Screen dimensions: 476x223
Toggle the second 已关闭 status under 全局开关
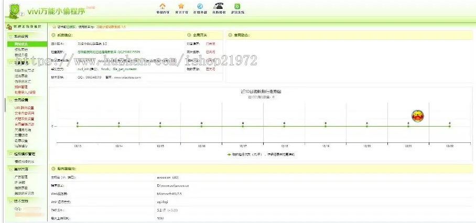tap(210, 52)
